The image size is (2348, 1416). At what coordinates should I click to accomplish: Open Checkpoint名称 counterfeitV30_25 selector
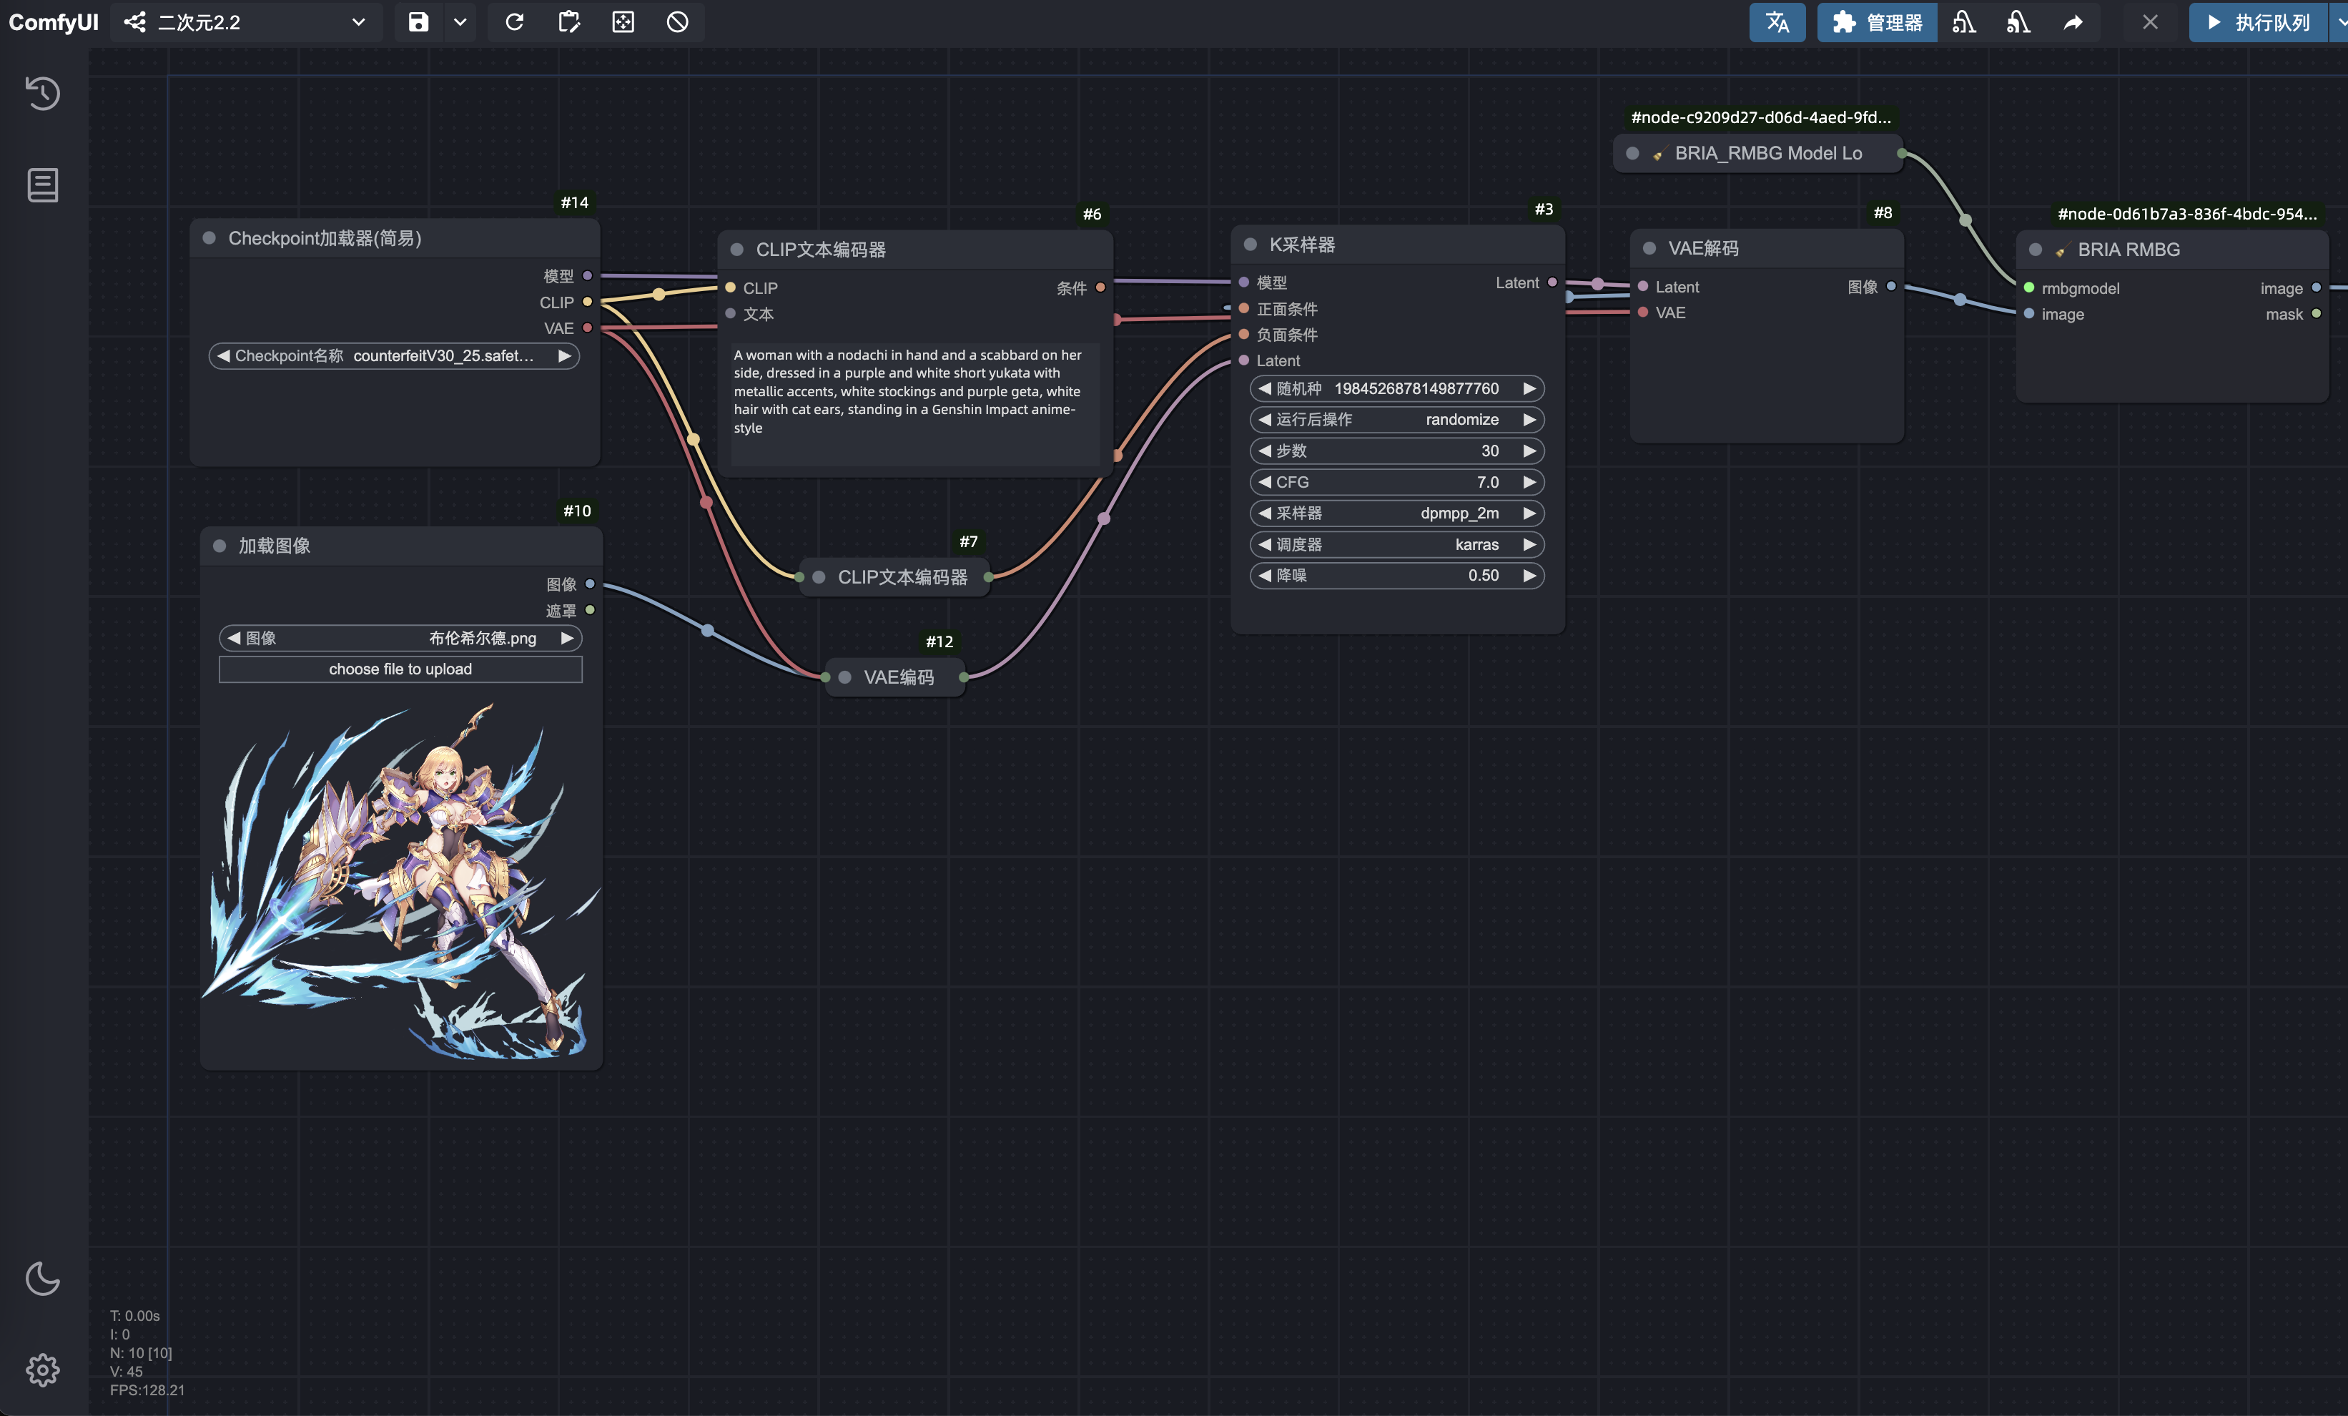(393, 355)
